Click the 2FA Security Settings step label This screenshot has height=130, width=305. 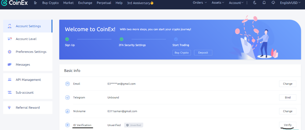coord(132,45)
